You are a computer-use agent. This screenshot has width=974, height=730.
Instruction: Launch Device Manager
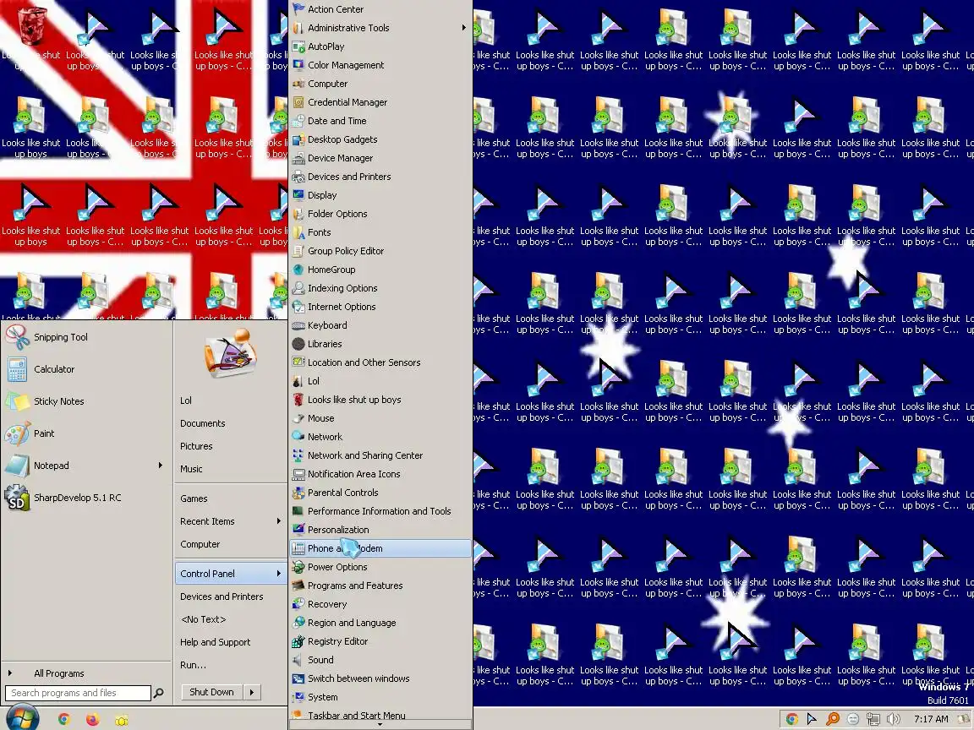(380, 158)
